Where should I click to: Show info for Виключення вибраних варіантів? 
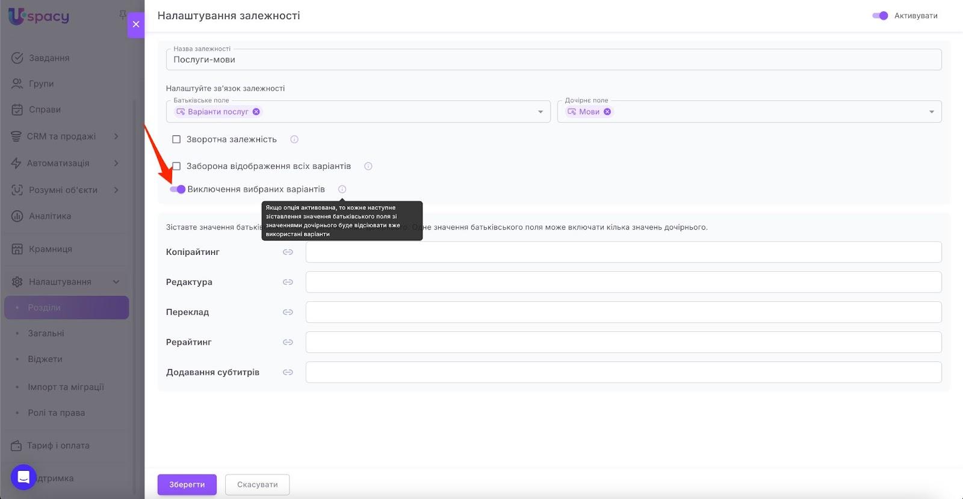pyautogui.click(x=342, y=189)
